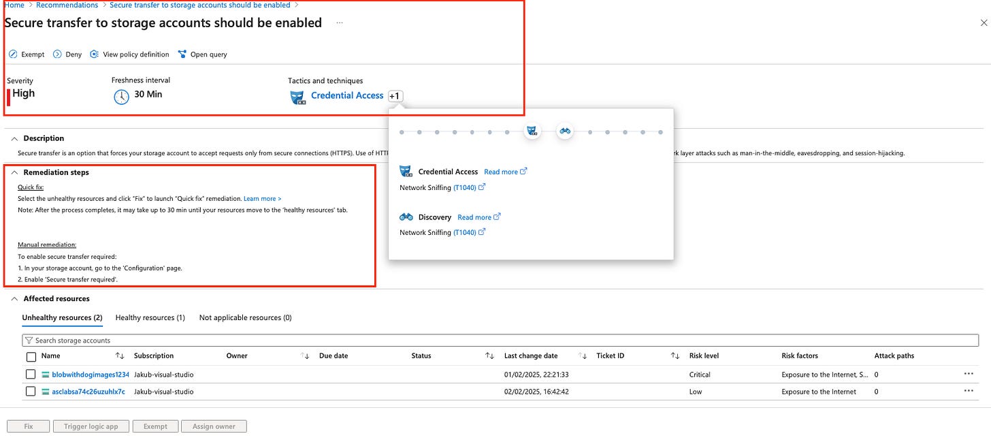Go to Home breadcrumb
991x442 pixels.
click(x=14, y=5)
